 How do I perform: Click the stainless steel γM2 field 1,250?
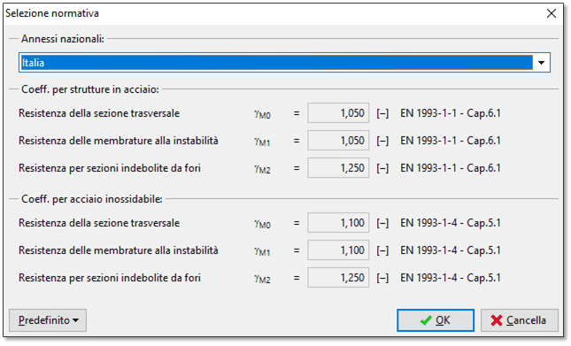338,278
